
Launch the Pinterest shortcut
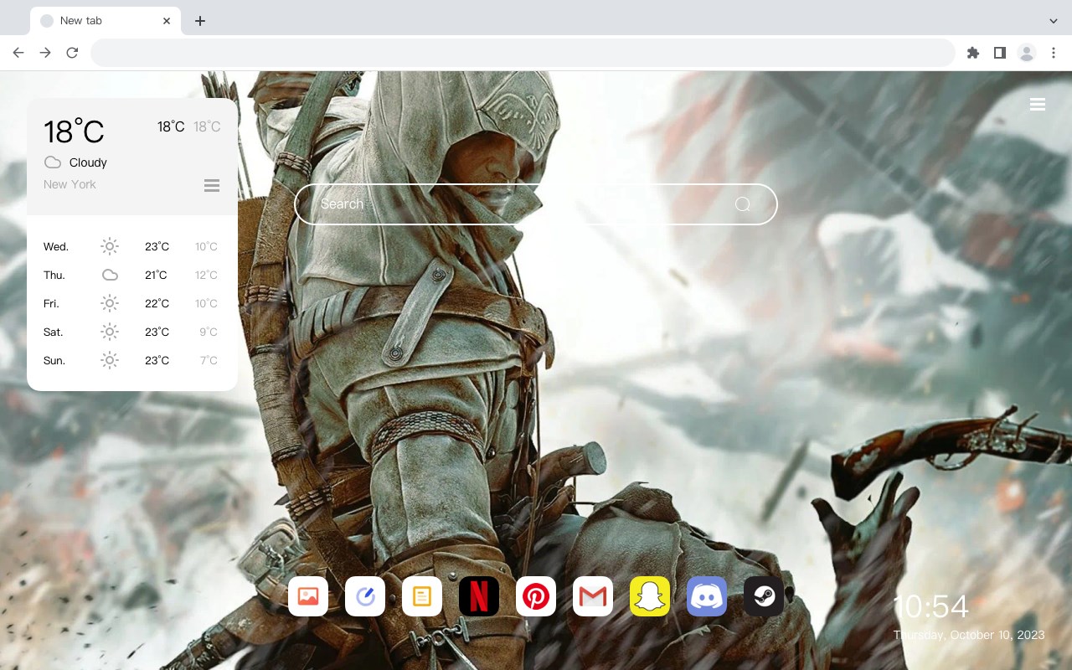[x=536, y=596]
